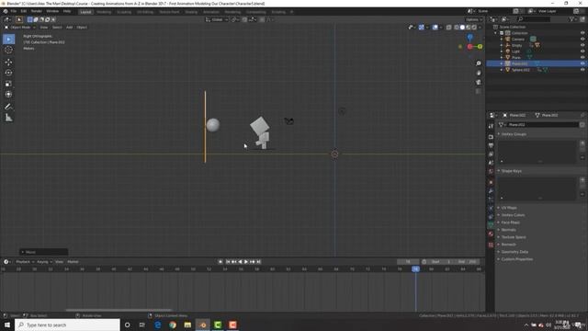Expand the Vertex Groups panel

514,134
